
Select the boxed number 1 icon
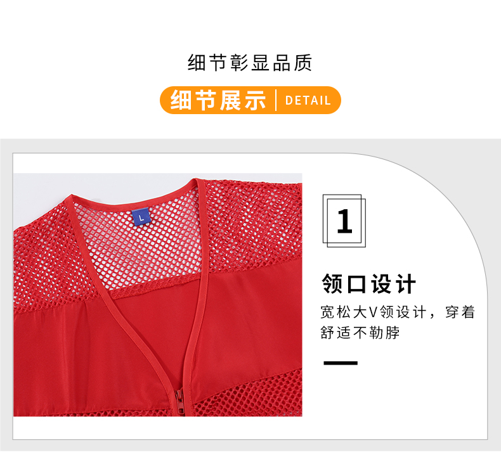pyautogui.click(x=344, y=221)
